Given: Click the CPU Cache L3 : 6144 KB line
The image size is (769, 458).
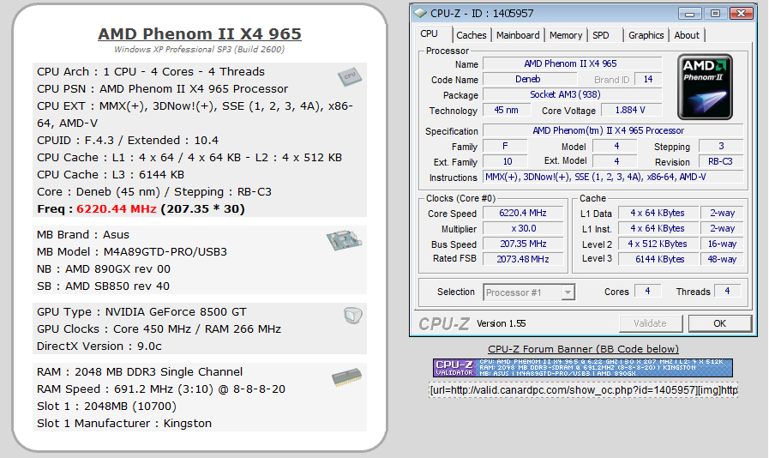Looking at the screenshot, I should (111, 175).
